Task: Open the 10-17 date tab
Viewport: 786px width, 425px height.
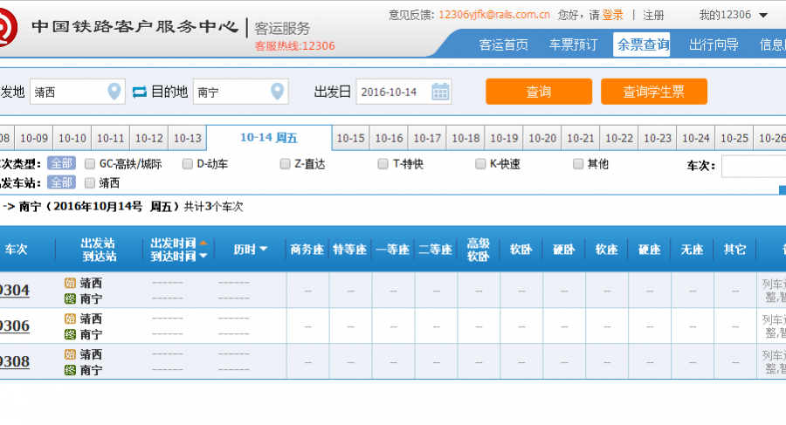Action: click(x=428, y=138)
